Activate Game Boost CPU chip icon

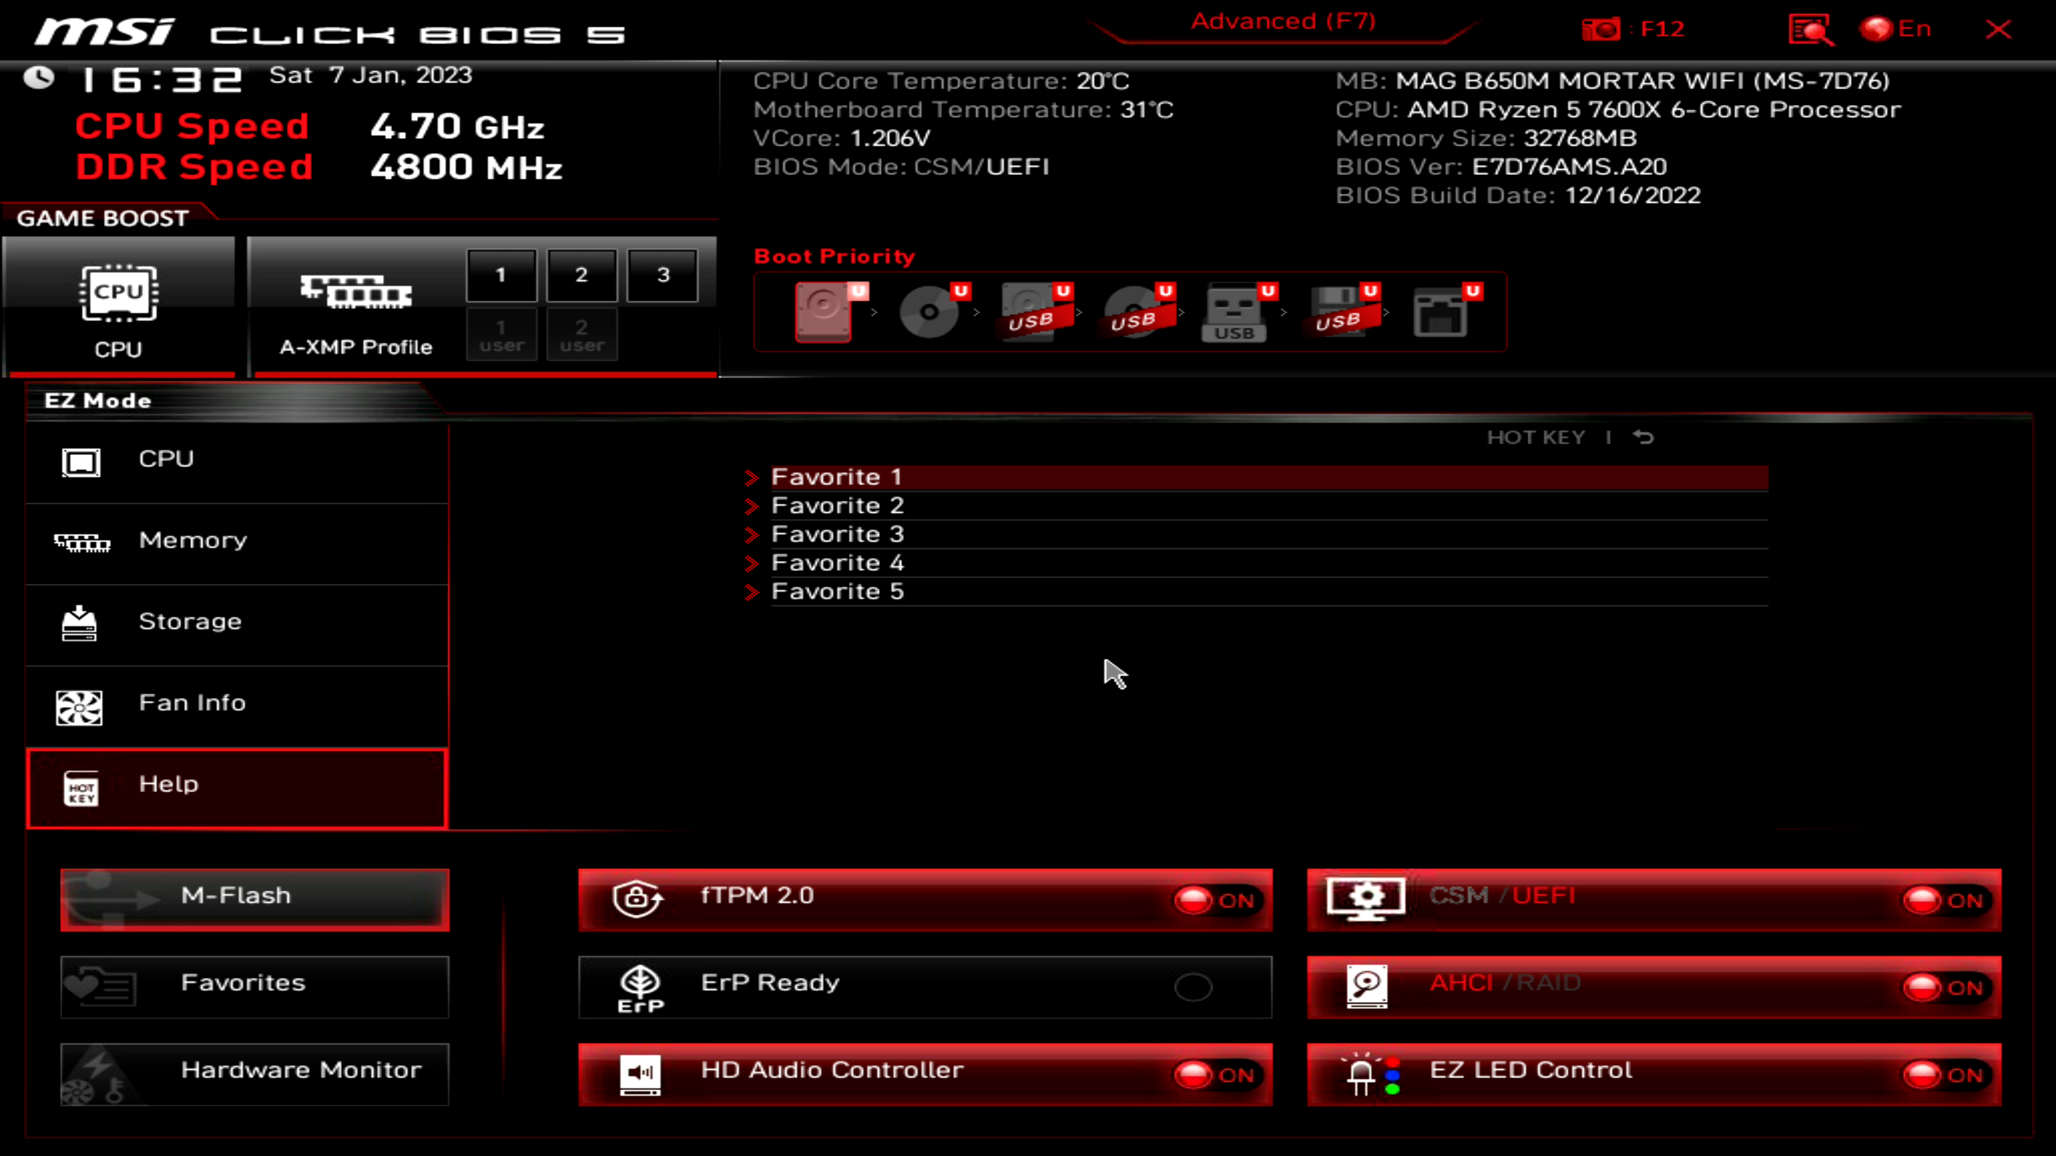pyautogui.click(x=118, y=294)
